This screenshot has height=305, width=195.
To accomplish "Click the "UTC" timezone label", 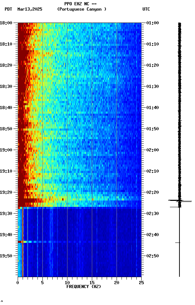I will point(146,9).
